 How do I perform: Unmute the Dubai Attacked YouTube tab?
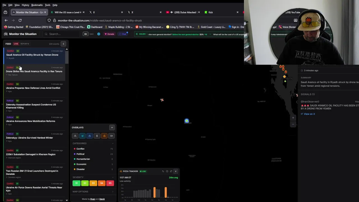click(x=172, y=12)
